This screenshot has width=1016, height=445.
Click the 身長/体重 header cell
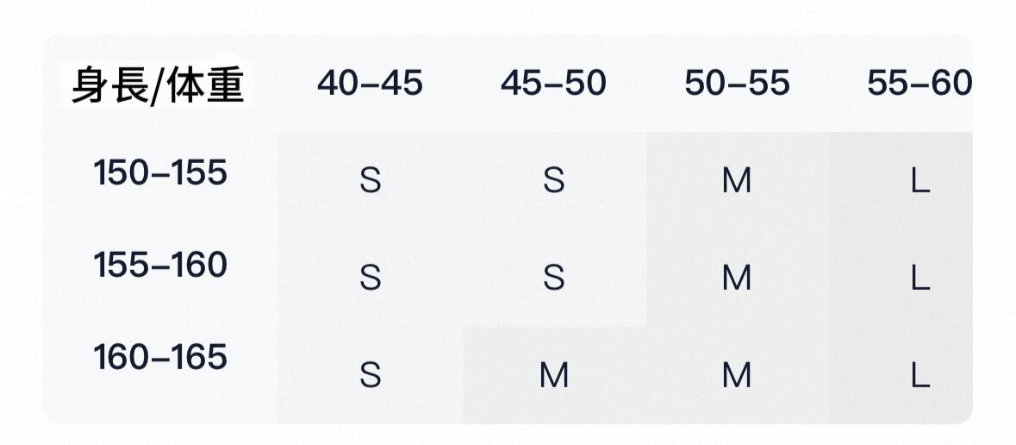[159, 85]
